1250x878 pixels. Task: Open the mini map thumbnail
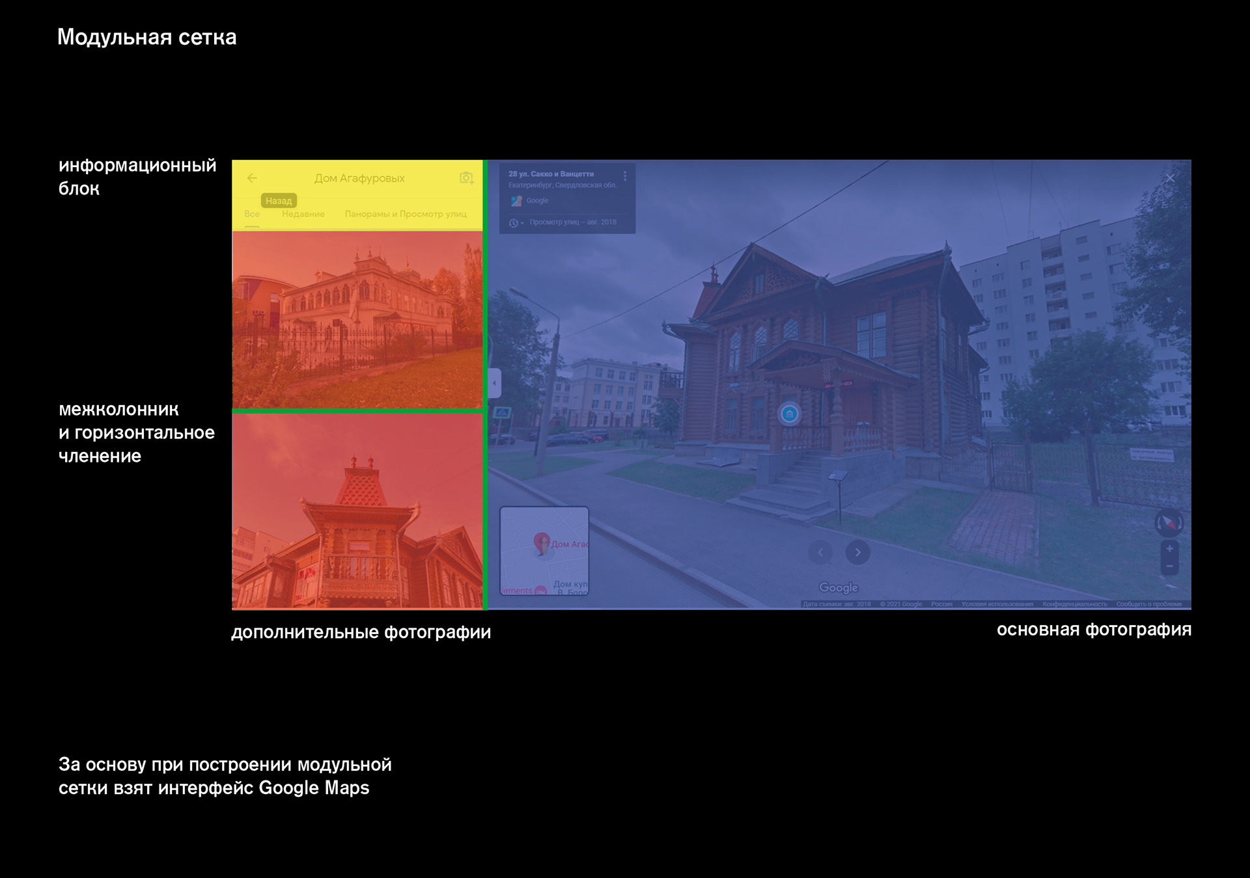pos(544,551)
